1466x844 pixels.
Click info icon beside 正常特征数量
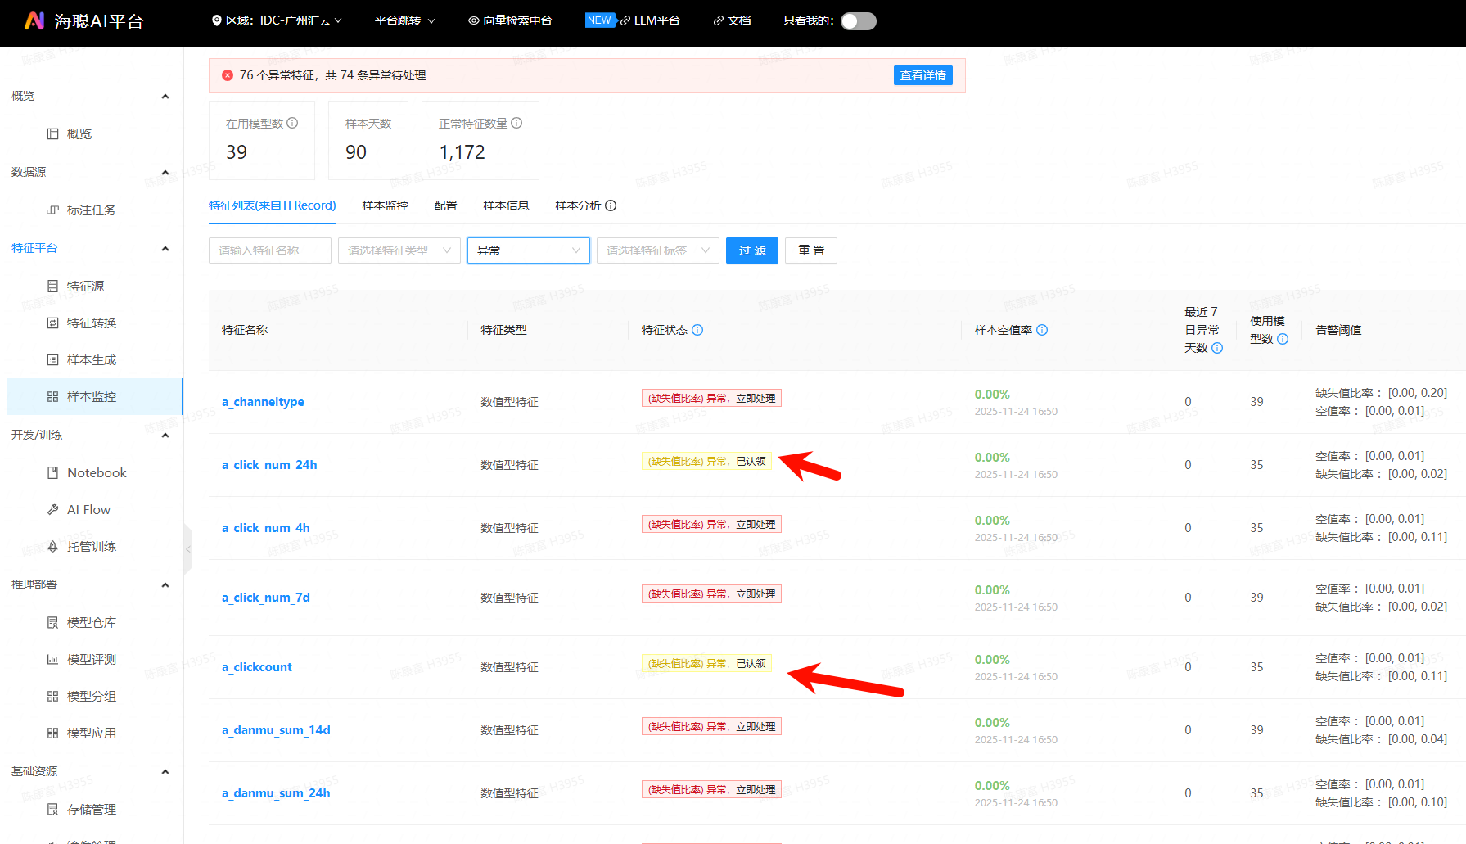pos(516,123)
